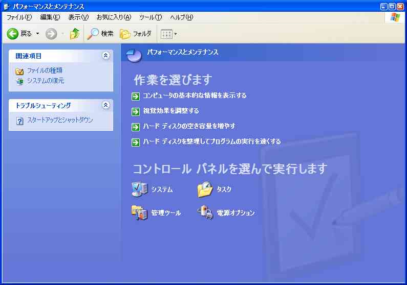Open the 表示(V) menu
Image resolution: width=407 pixels, height=285 pixels.
pyautogui.click(x=78, y=17)
